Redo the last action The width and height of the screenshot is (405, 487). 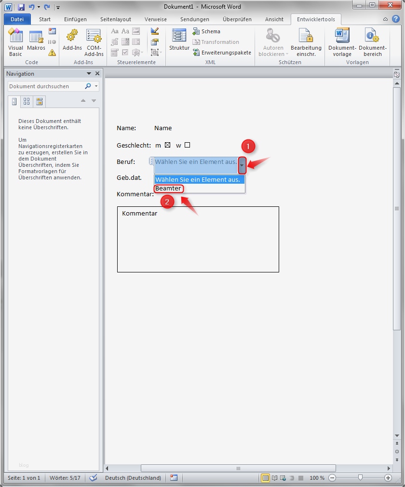click(47, 7)
